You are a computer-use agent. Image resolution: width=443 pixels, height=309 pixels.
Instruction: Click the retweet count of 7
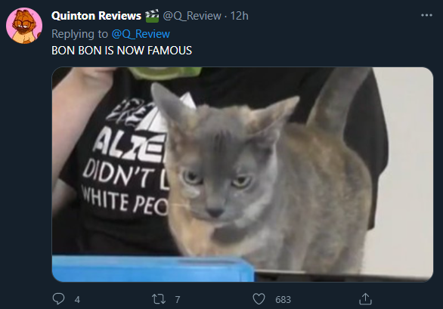pyautogui.click(x=178, y=300)
